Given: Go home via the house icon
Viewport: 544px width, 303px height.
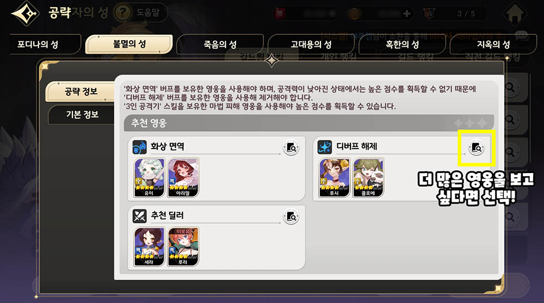Looking at the screenshot, I should coord(515,13).
